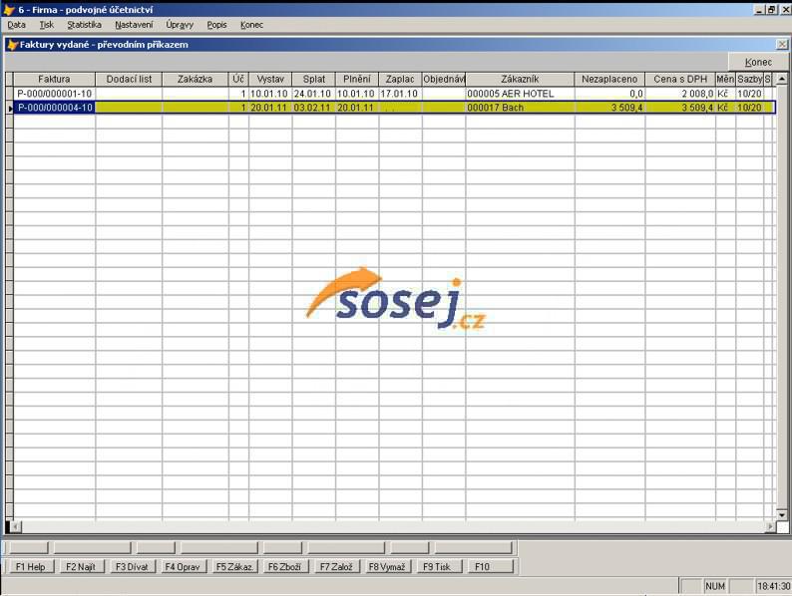792x596 pixels.
Task: Click the application icon in title bar
Action: tap(8, 9)
